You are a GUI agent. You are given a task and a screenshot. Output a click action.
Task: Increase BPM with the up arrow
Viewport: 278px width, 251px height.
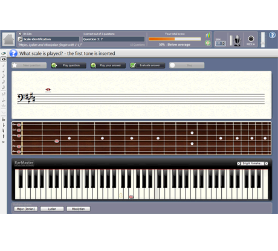coord(224,42)
